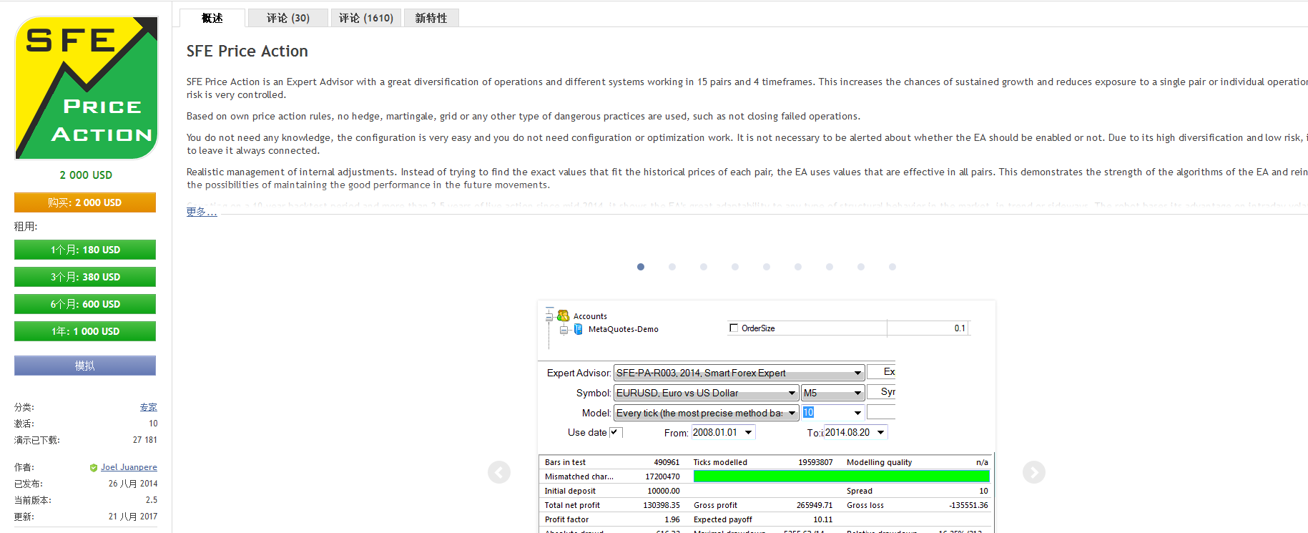The image size is (1308, 533).
Task: Click the 2 000 USD price under the logo
Action: (x=86, y=175)
